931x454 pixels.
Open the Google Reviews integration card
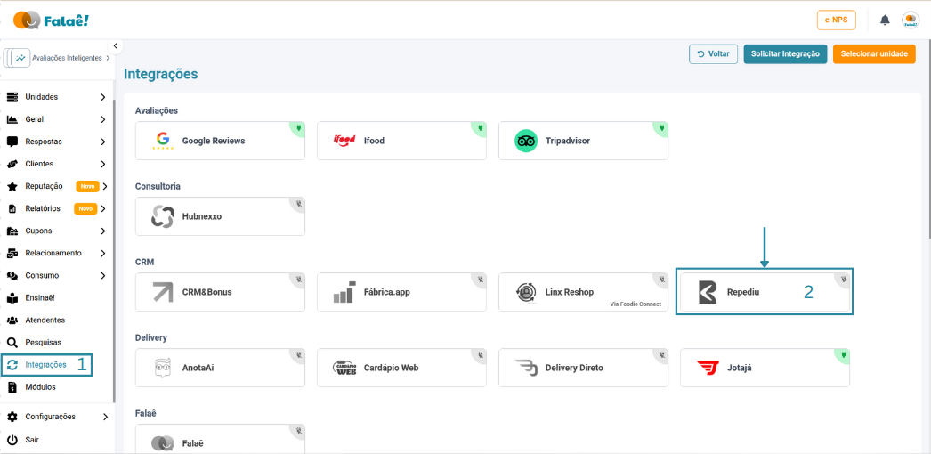[x=220, y=141]
